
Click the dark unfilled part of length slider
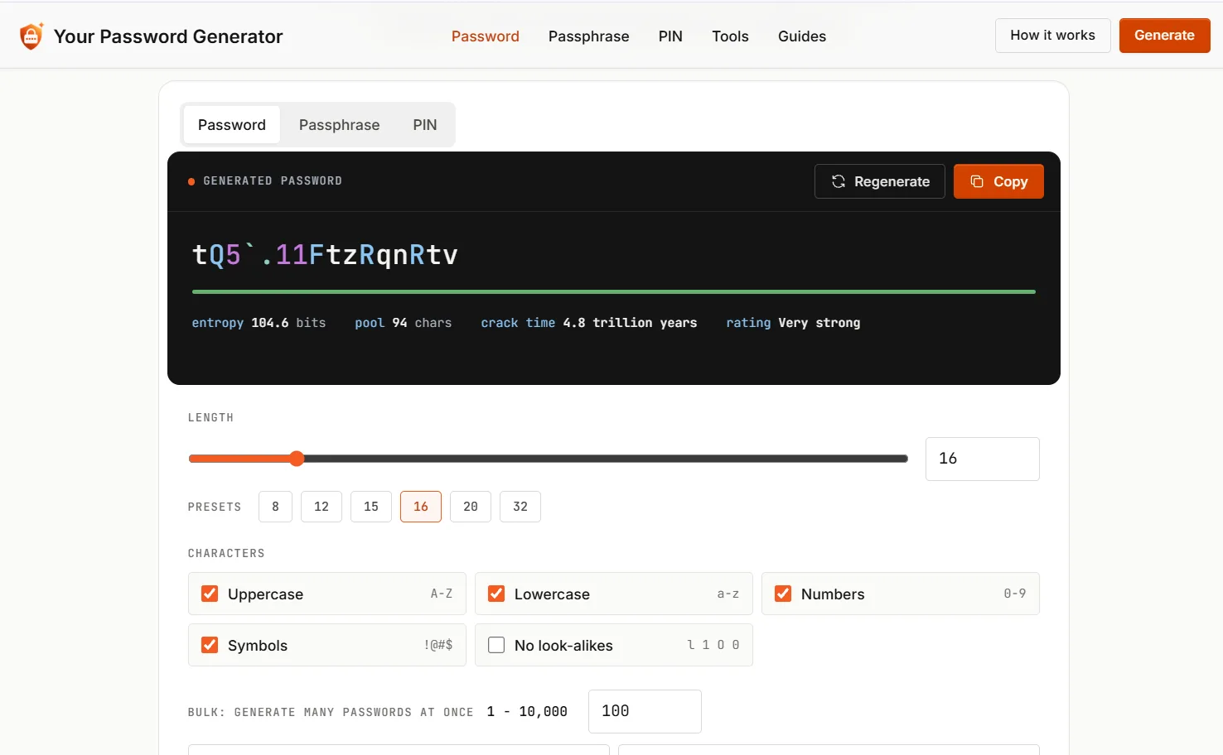point(607,459)
